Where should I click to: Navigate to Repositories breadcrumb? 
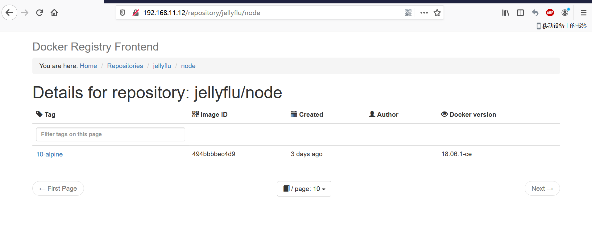[125, 66]
